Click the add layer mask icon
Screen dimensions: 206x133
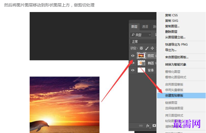click(x=154, y=126)
